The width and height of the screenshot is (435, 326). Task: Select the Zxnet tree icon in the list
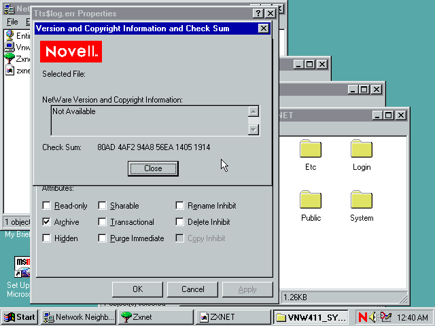click(10, 58)
